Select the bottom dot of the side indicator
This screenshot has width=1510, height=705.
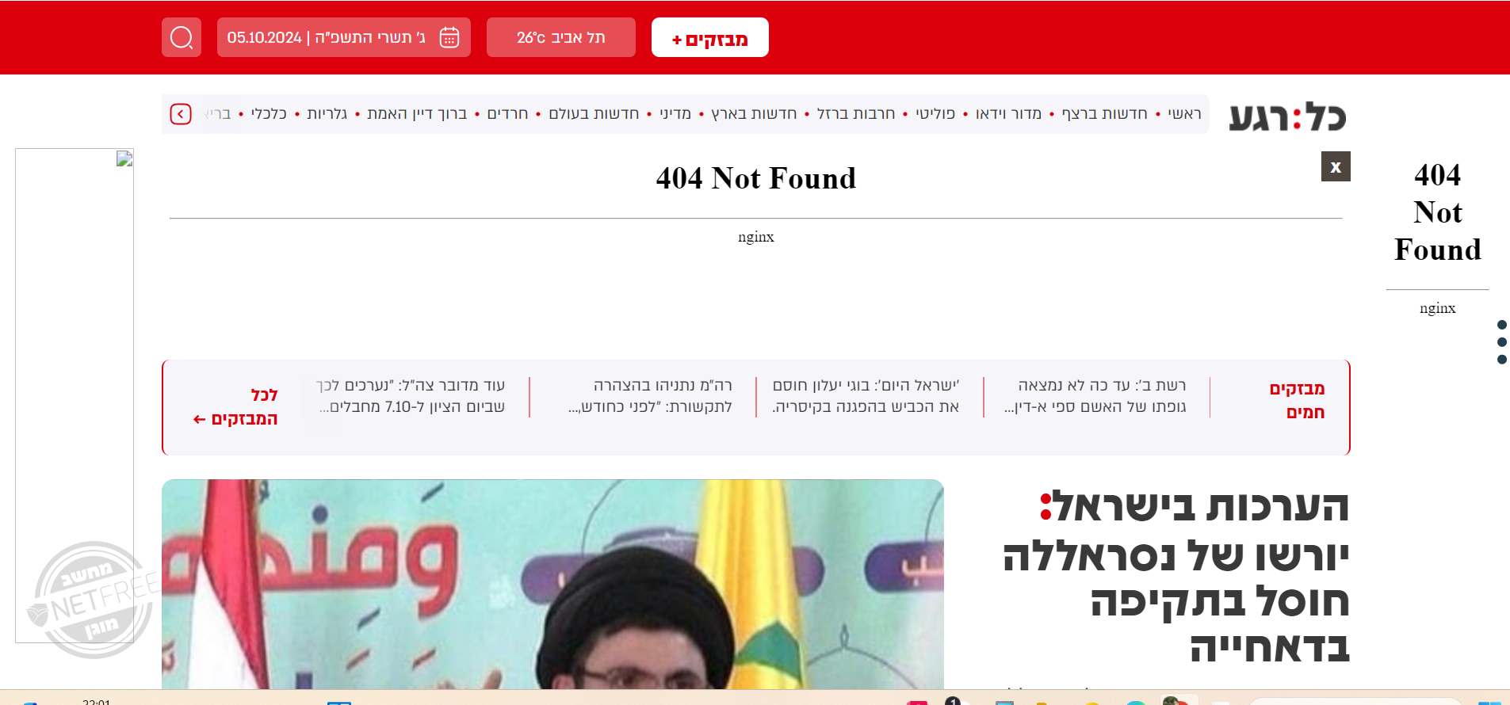[x=1501, y=360]
